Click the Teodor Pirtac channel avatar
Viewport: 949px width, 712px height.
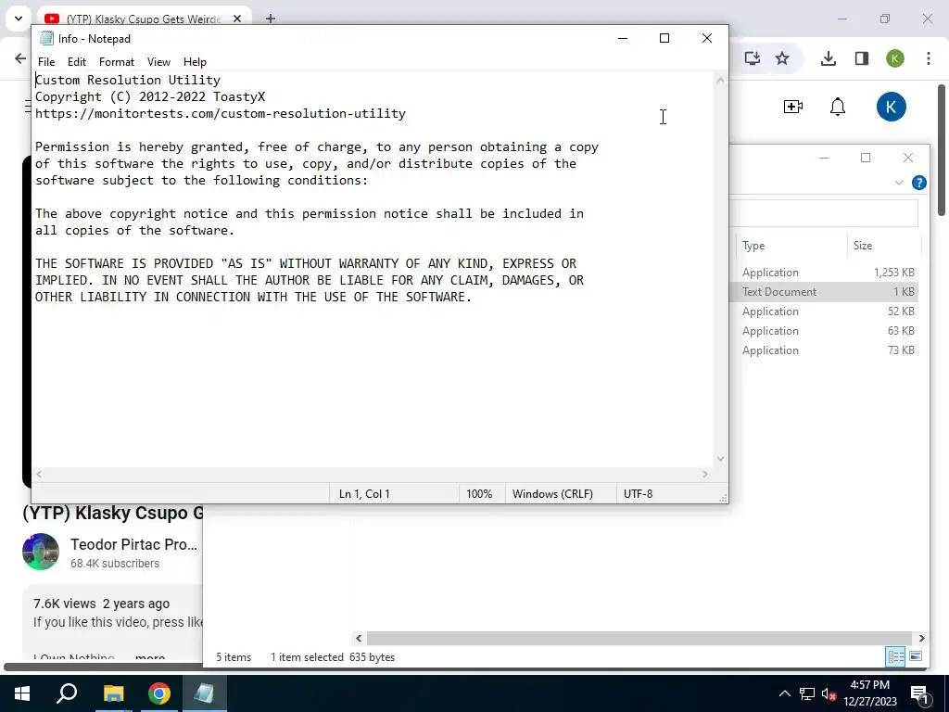[x=41, y=552]
